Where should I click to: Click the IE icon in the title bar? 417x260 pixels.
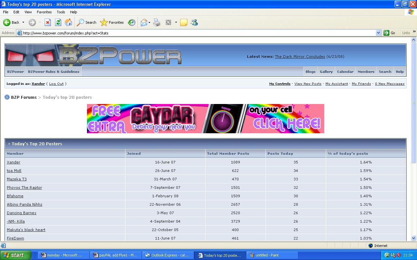[3, 4]
